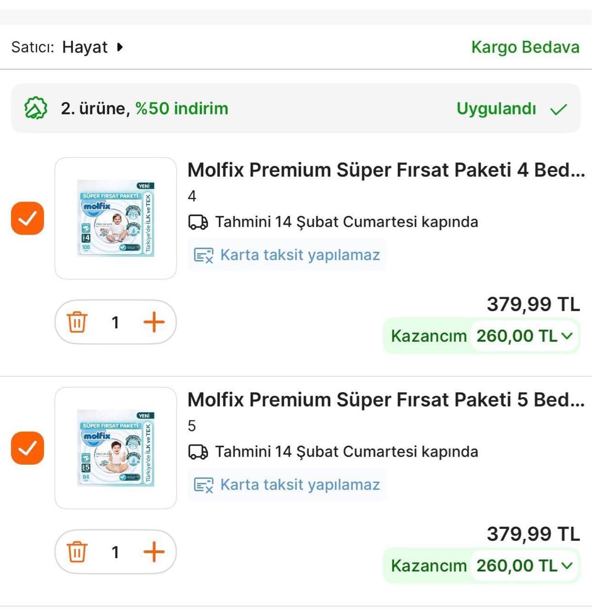Click the card installment icon on second product

204,485
